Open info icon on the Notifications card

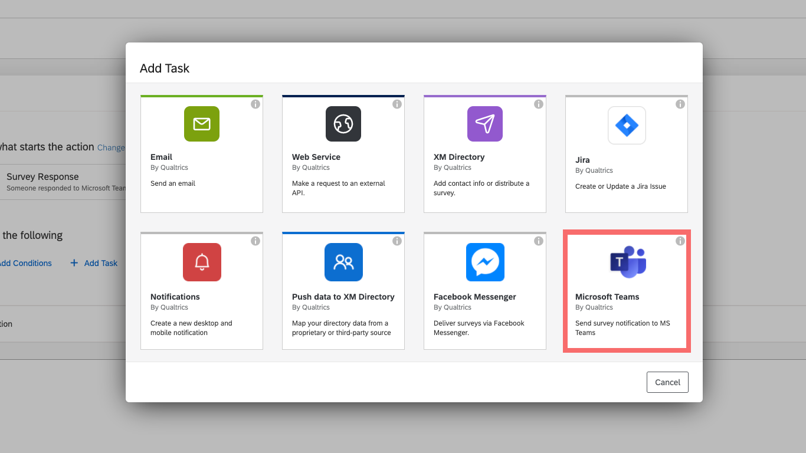pos(255,241)
